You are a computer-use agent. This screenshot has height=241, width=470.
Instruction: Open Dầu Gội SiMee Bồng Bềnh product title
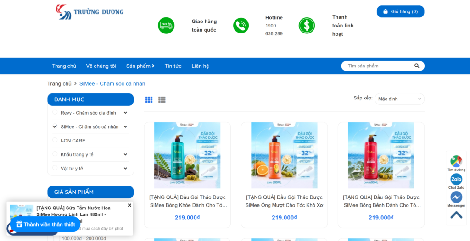[x=381, y=201]
